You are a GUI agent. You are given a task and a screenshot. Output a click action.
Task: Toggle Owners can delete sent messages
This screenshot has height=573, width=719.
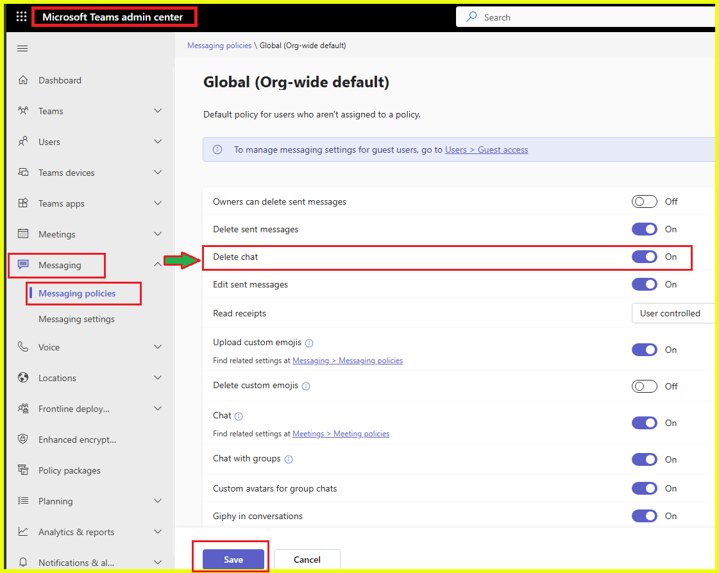[x=644, y=201]
